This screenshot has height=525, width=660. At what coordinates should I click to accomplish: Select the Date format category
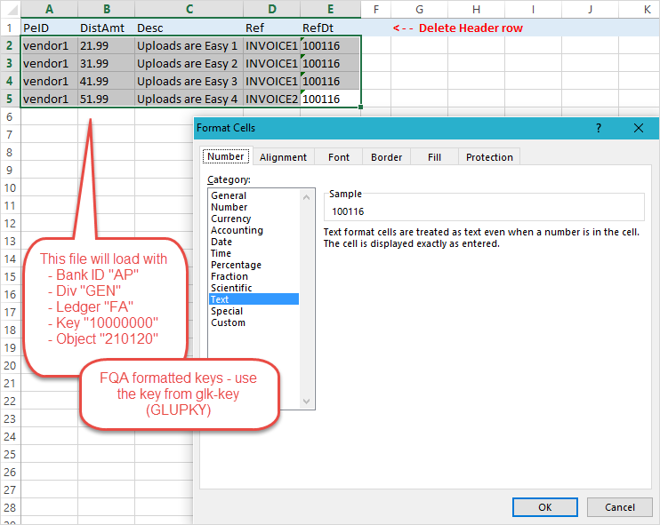[x=221, y=242]
